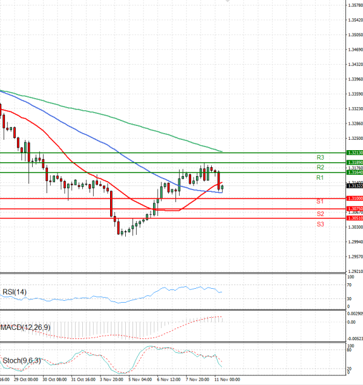Click the 3 Nov 20:00 time axis label
The height and width of the screenshot is (385, 363).
111,380
